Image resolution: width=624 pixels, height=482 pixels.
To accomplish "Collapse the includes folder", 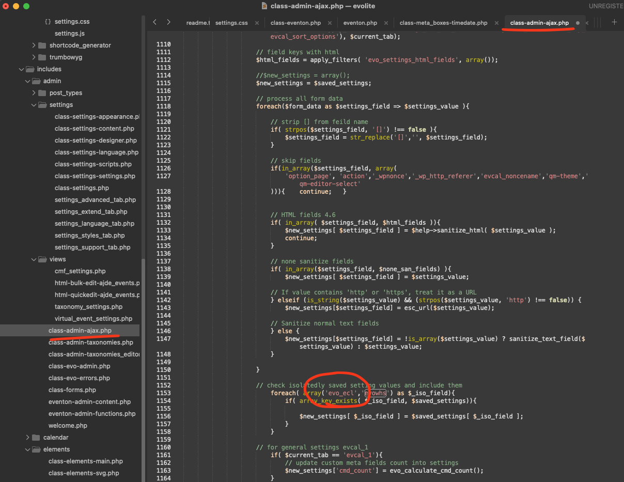I will coord(22,69).
